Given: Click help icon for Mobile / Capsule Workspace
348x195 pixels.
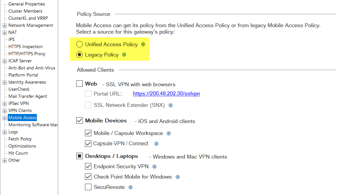Looking at the screenshot, I should (169, 133).
